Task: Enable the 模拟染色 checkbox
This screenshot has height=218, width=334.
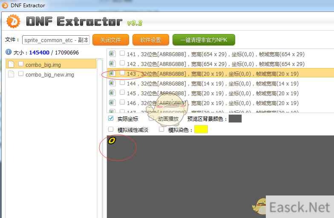Action: (162, 129)
